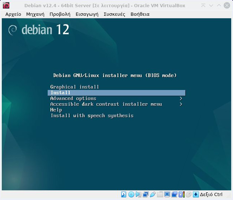Click the recording status icon
233x200 pixels.
(174, 195)
